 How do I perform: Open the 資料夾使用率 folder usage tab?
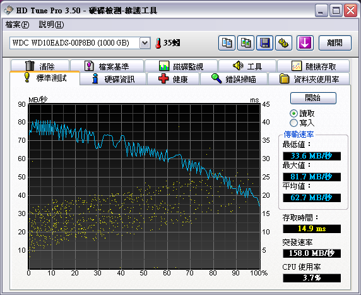point(309,79)
